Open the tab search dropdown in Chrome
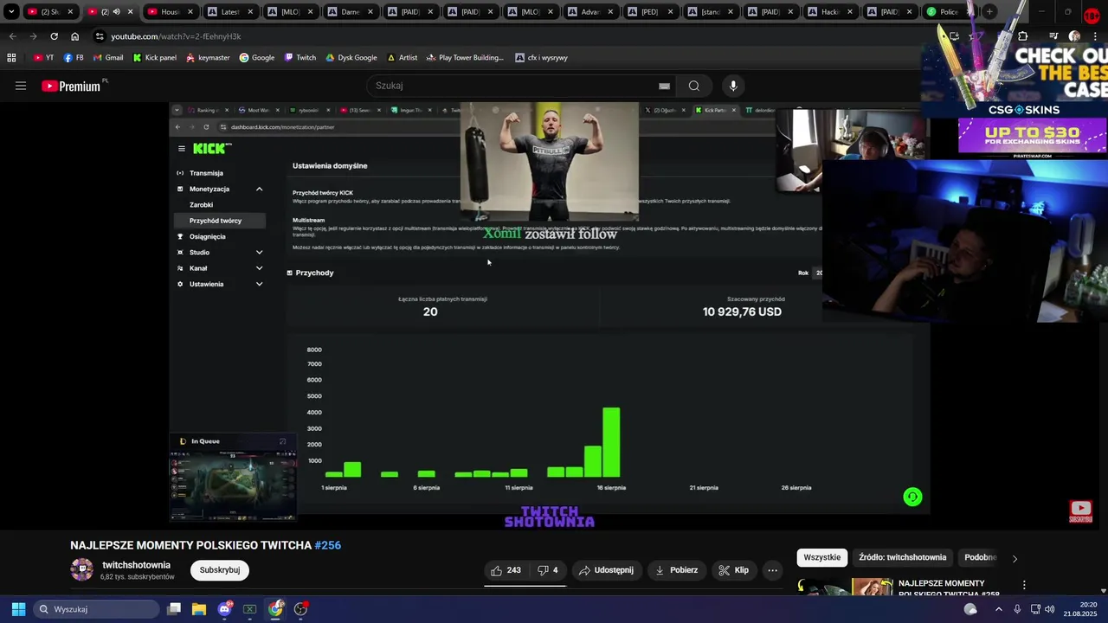The image size is (1108, 623). [x=11, y=12]
